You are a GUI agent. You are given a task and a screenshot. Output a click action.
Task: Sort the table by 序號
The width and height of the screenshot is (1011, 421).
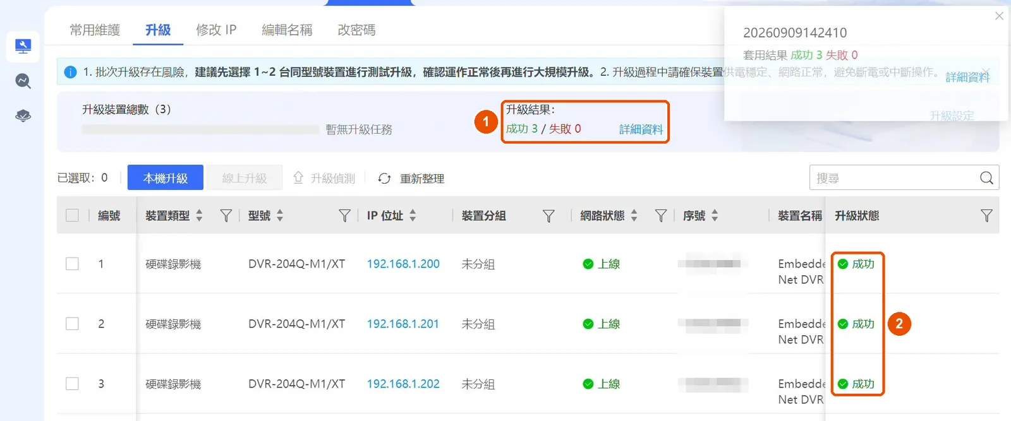click(x=715, y=215)
